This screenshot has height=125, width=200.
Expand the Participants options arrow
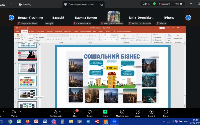click(65, 112)
